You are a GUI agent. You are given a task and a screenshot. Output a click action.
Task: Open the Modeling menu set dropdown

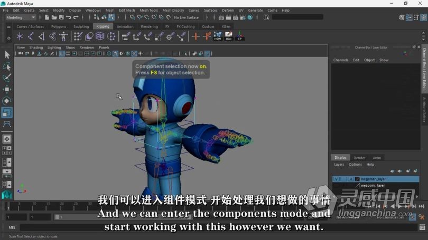click(21, 17)
